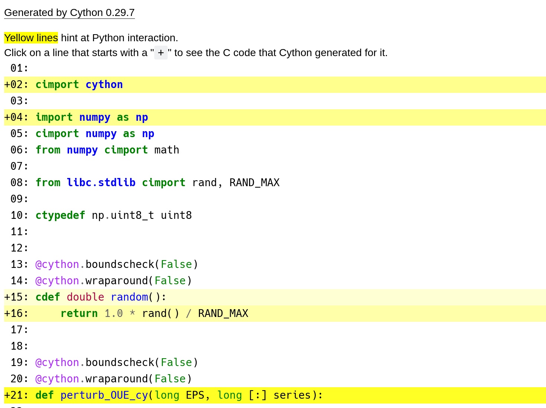This screenshot has height=408, width=546.
Task: Click line 08 importing rand and RAND_MAX
Action: 158,182
